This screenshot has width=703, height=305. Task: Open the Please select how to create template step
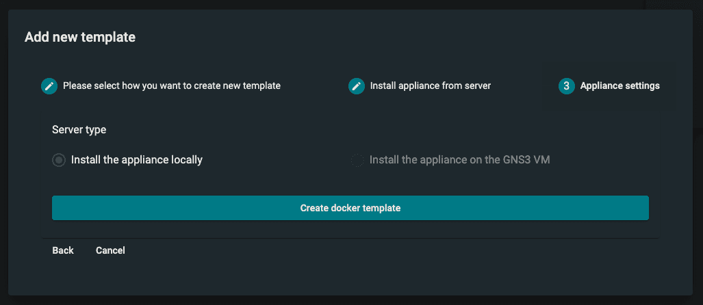(x=171, y=86)
